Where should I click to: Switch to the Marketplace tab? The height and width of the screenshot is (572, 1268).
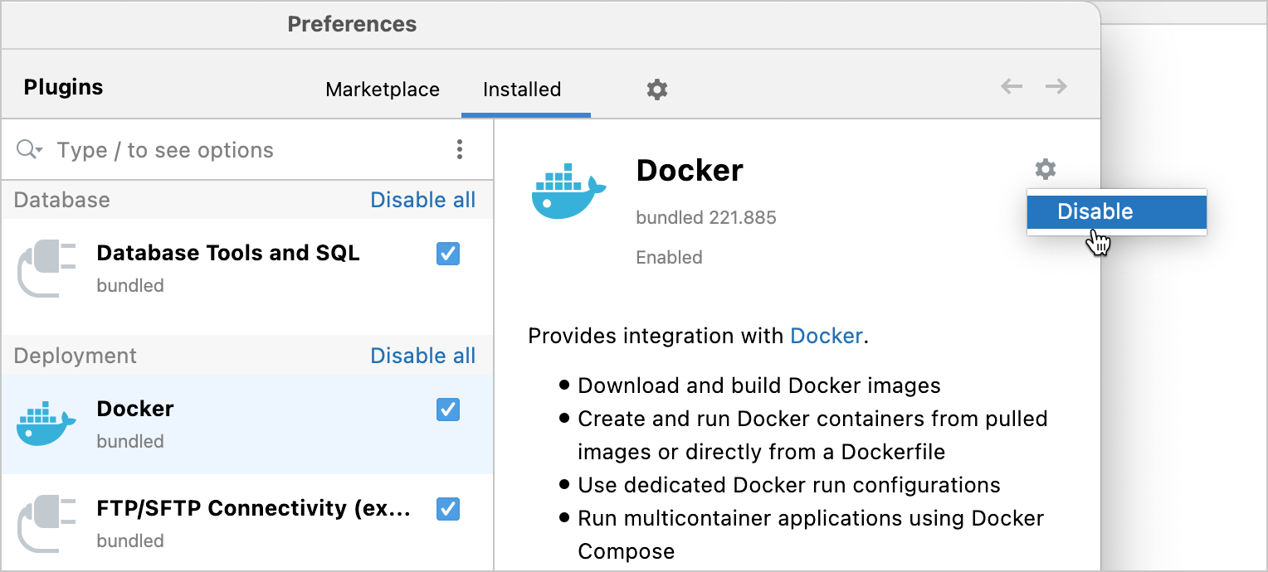click(x=383, y=89)
